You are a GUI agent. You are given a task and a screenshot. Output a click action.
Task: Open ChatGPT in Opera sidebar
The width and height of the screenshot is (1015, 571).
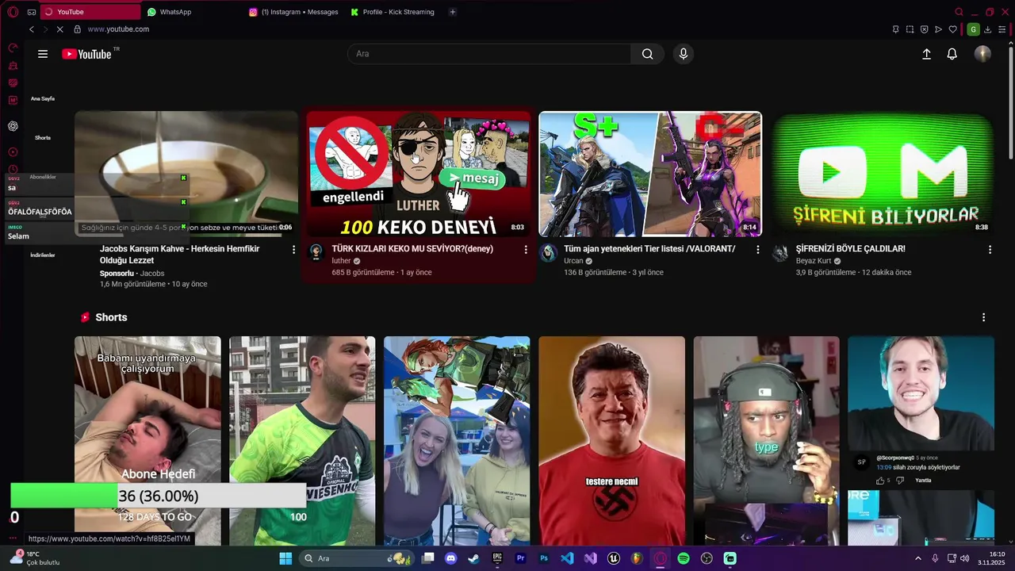13,126
